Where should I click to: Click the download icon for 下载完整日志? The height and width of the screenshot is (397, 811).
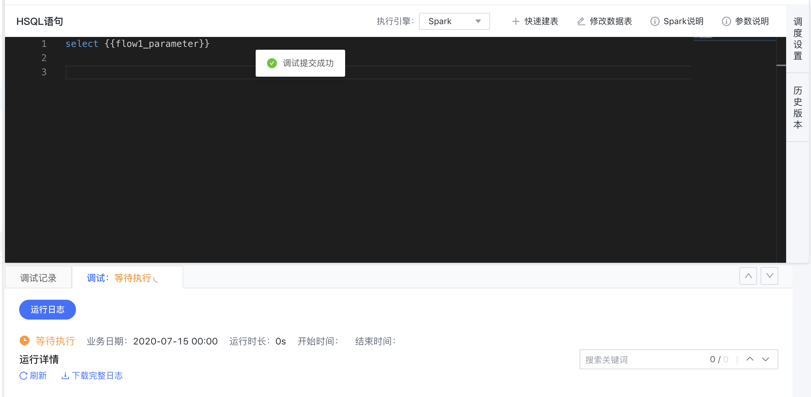click(x=65, y=376)
